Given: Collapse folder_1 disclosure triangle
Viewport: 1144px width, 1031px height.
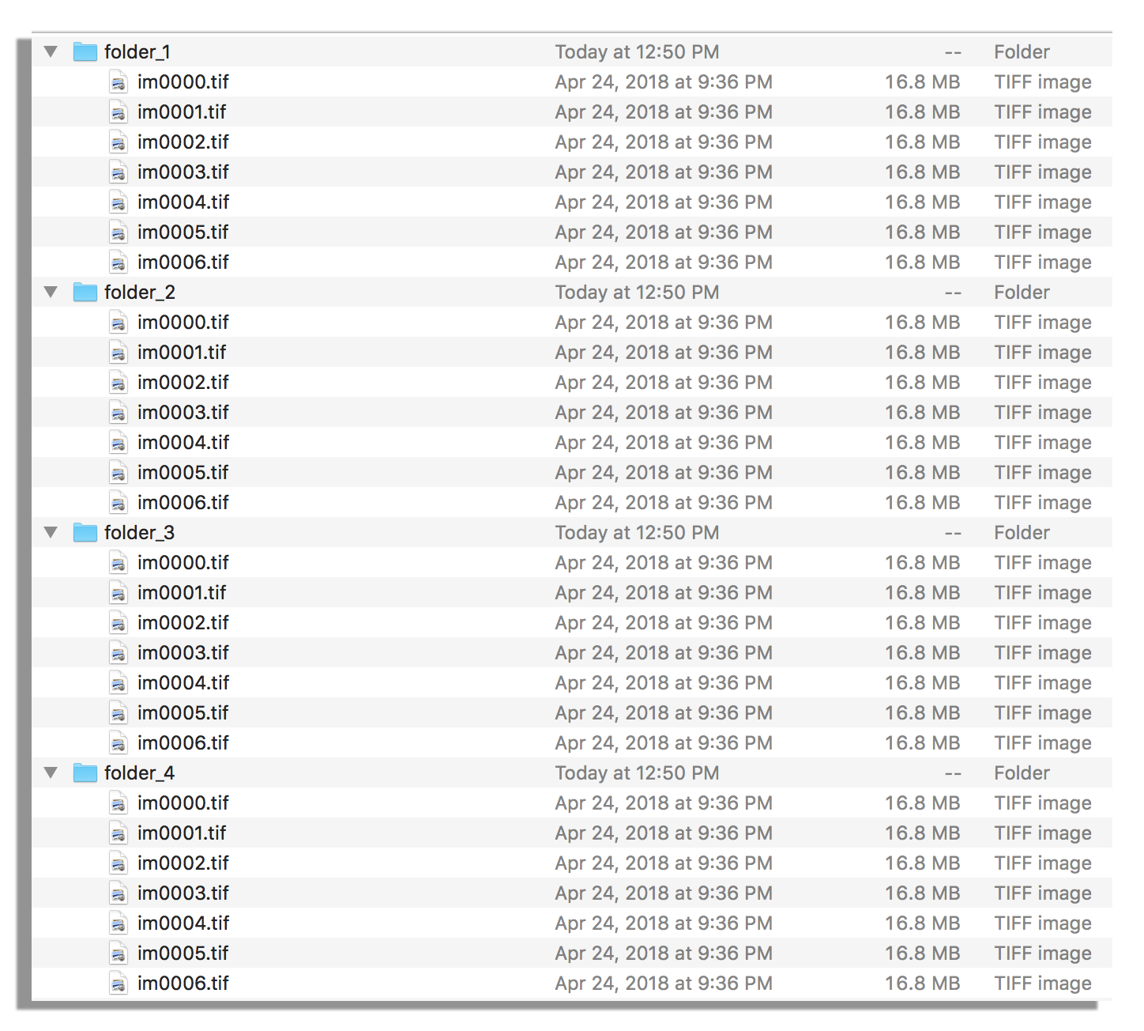Looking at the screenshot, I should pyautogui.click(x=51, y=52).
